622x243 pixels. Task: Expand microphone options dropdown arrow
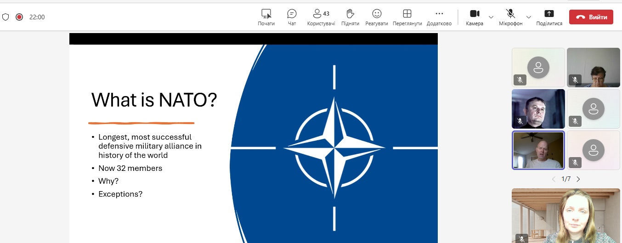coord(528,17)
